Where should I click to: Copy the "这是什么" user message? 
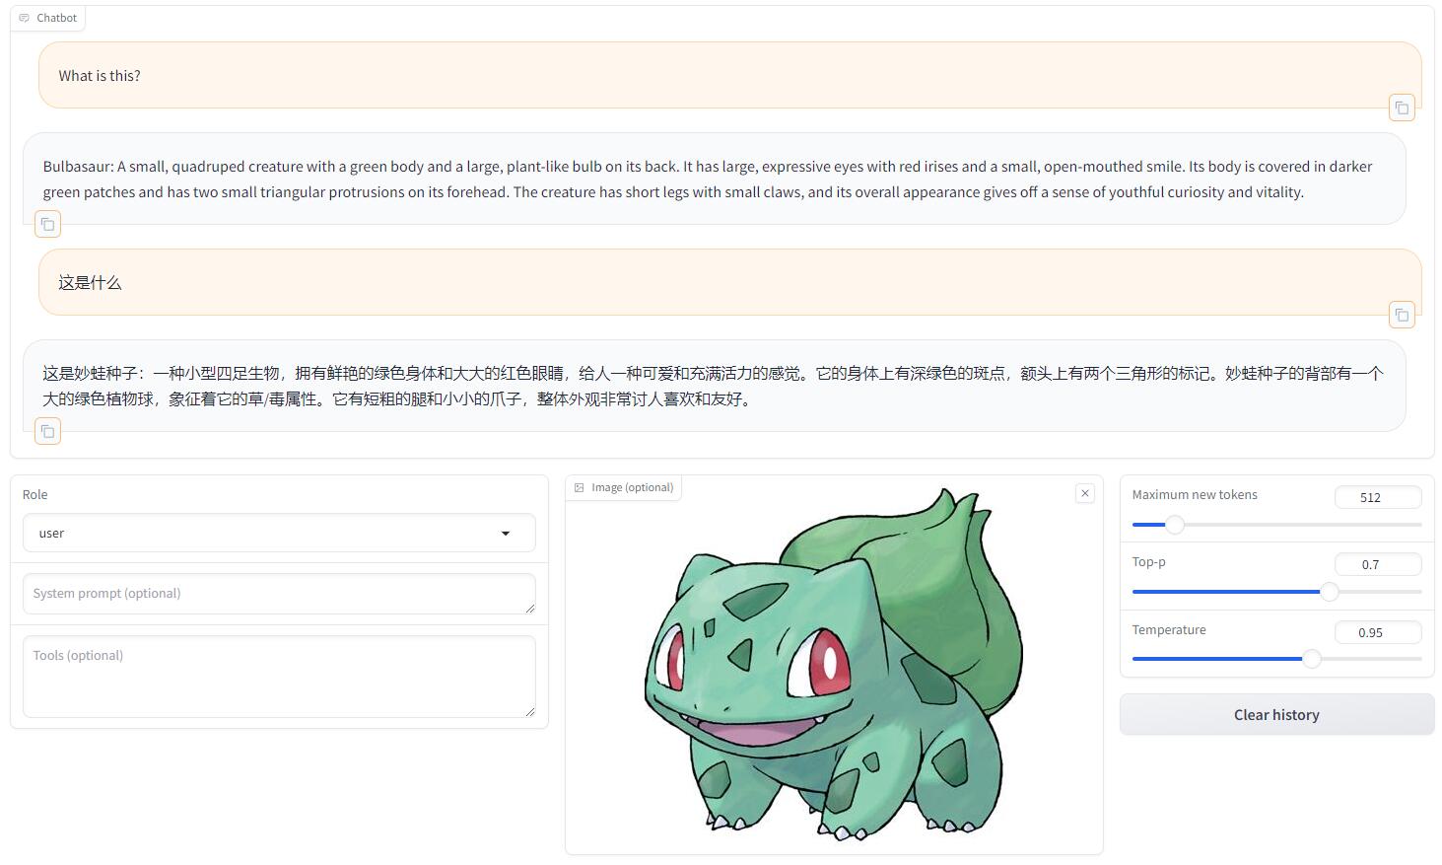1402,314
